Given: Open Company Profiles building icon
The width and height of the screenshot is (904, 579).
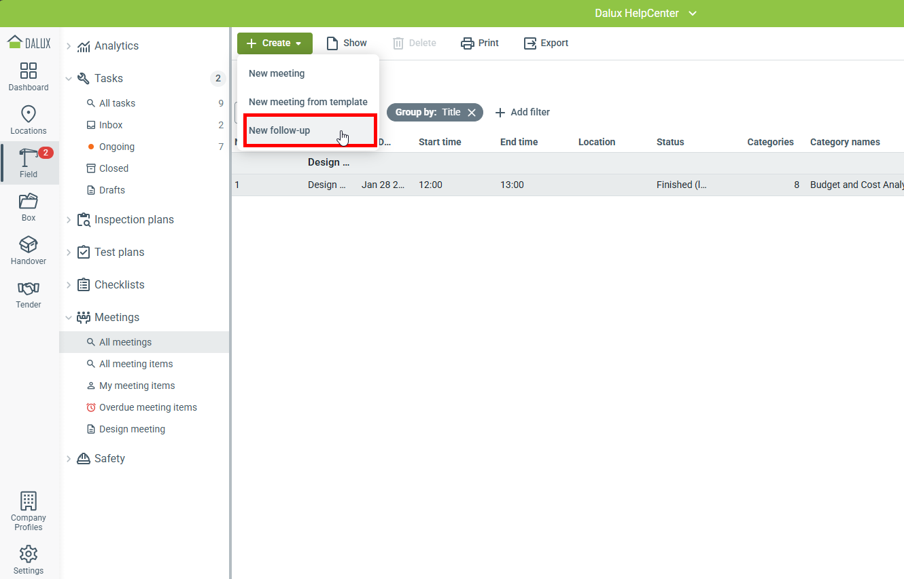Looking at the screenshot, I should [x=29, y=502].
